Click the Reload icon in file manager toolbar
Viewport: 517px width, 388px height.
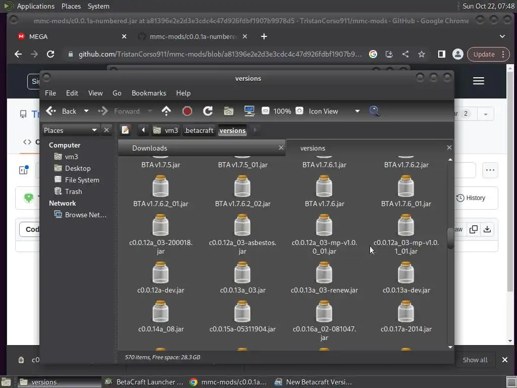point(208,111)
